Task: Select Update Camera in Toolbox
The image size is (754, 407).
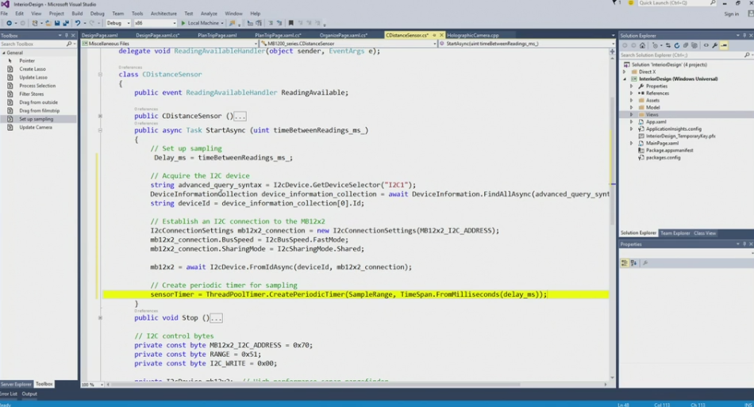Action: point(36,128)
